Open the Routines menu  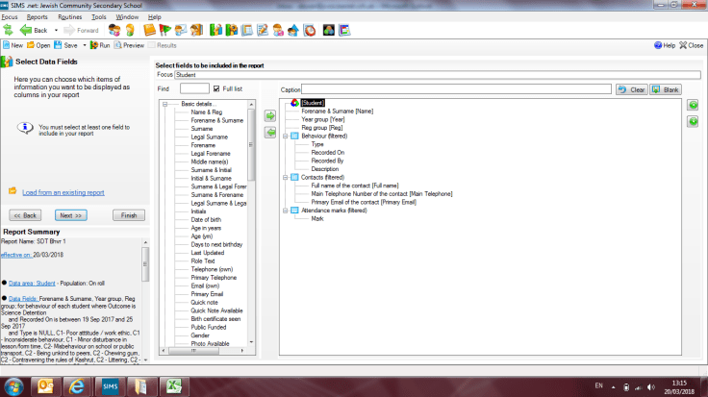coord(69,17)
